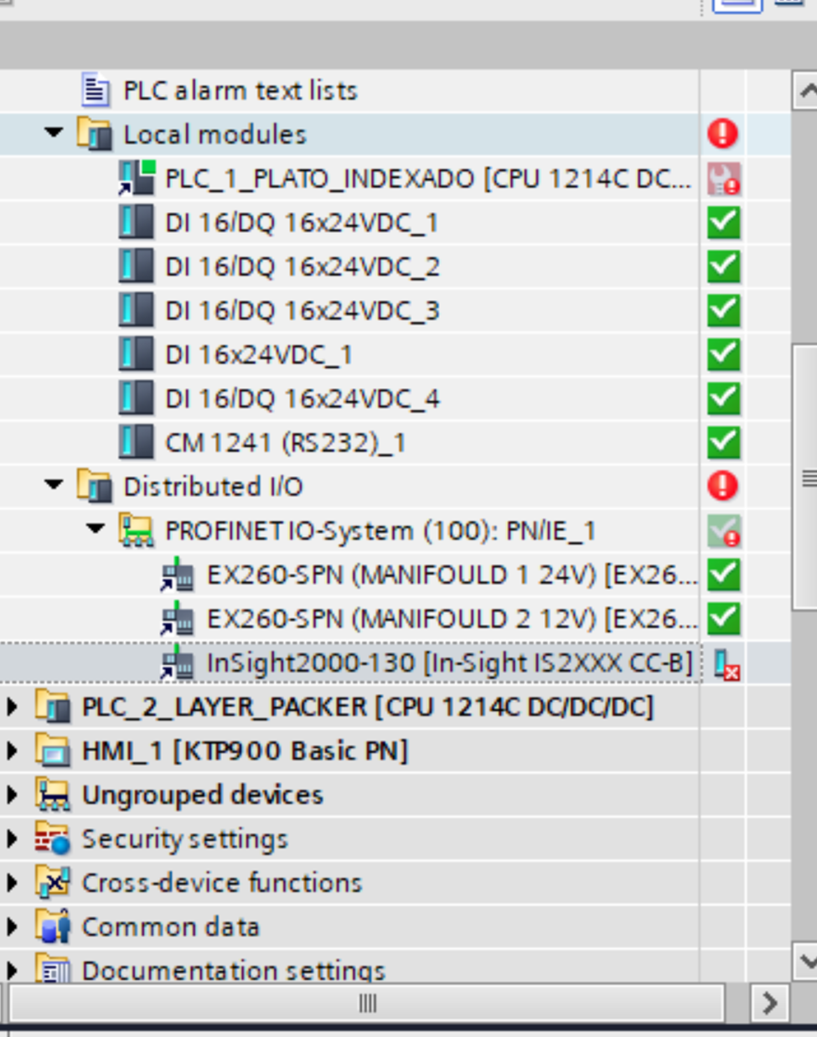817x1037 pixels.
Task: Expand the HMI_1 [KTP900 Basic PN] node
Action: (12, 751)
